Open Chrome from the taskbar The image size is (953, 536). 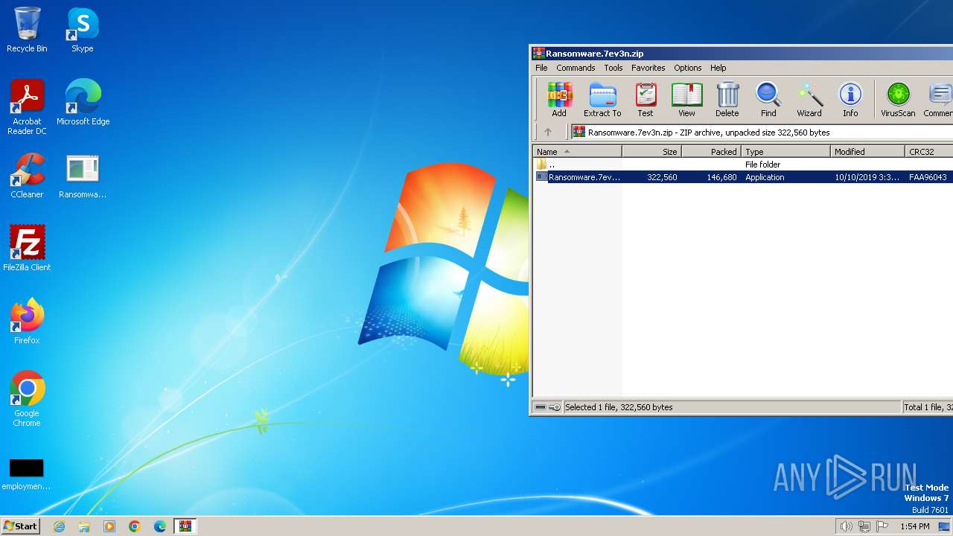click(135, 526)
